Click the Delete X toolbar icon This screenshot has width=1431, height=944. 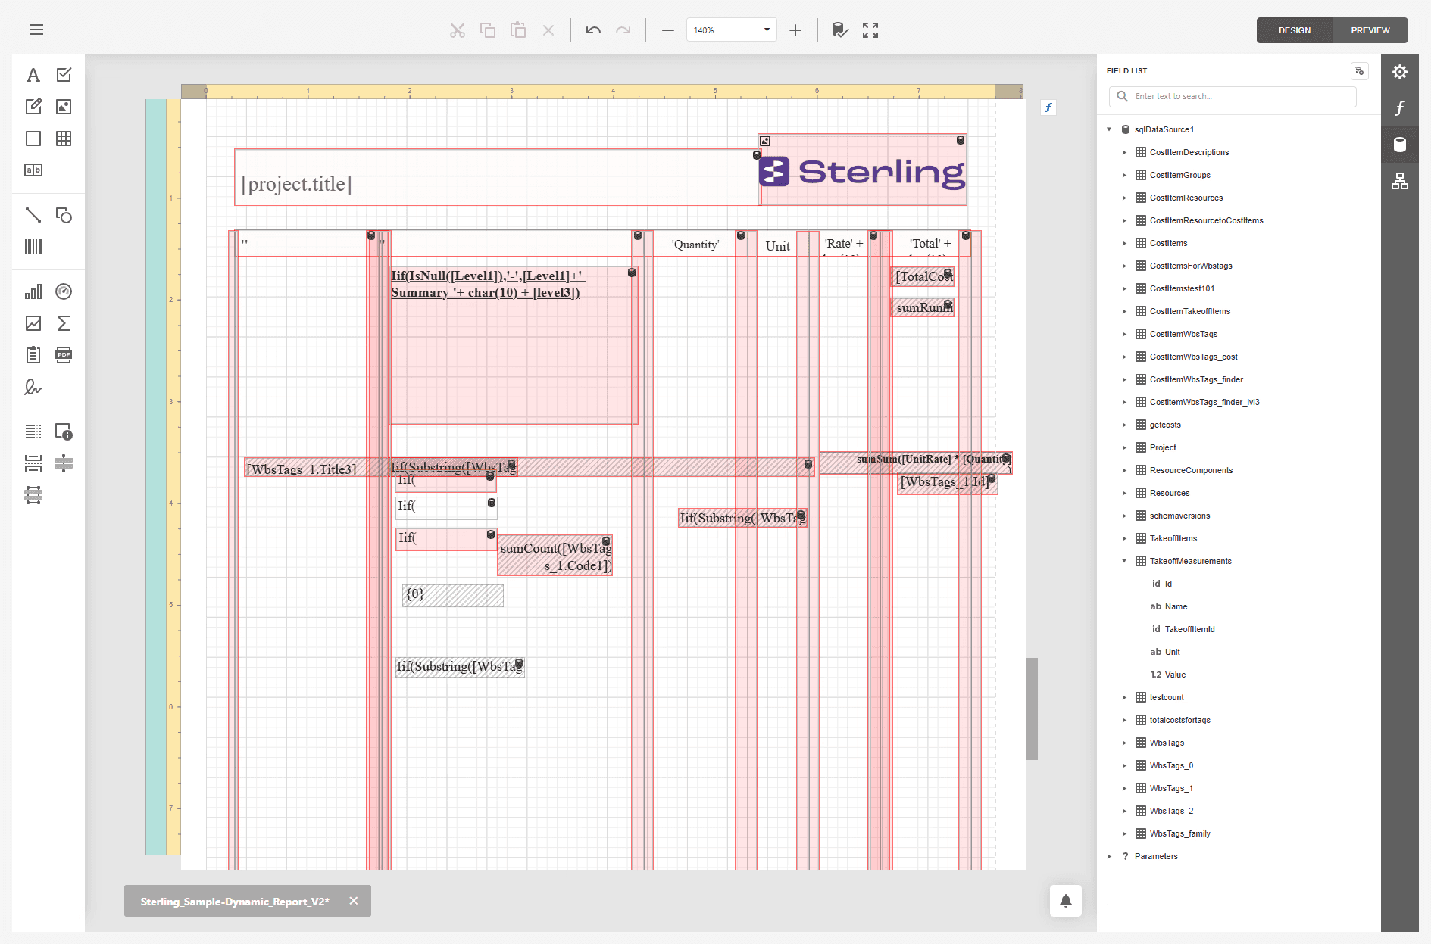[x=548, y=30]
